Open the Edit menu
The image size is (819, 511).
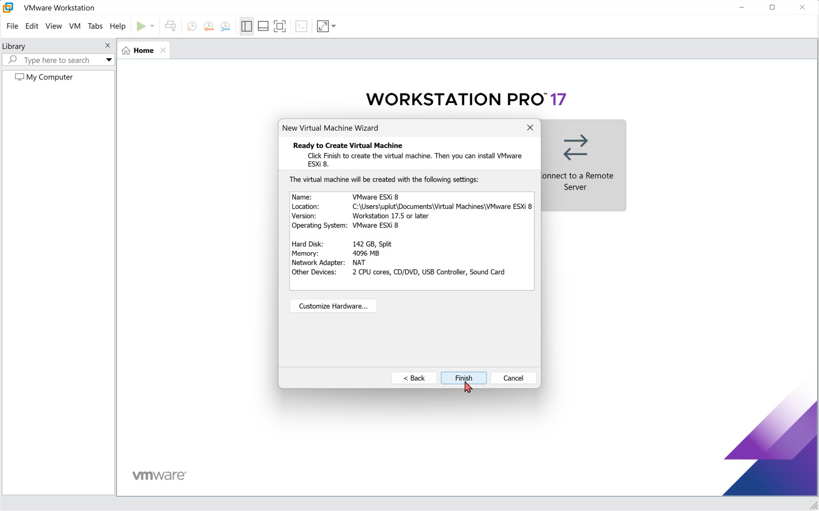click(x=32, y=26)
